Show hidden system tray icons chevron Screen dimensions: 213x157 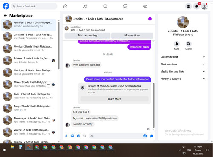point(180,150)
